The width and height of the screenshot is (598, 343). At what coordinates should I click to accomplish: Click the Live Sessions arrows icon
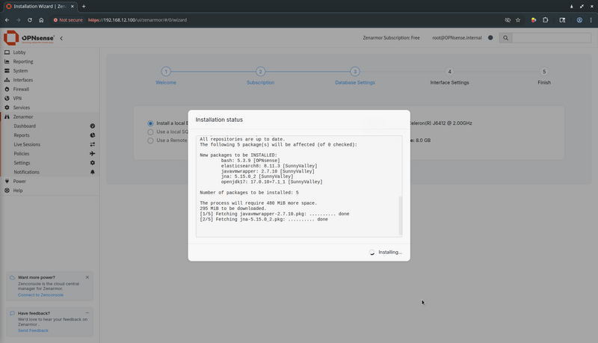click(x=92, y=144)
